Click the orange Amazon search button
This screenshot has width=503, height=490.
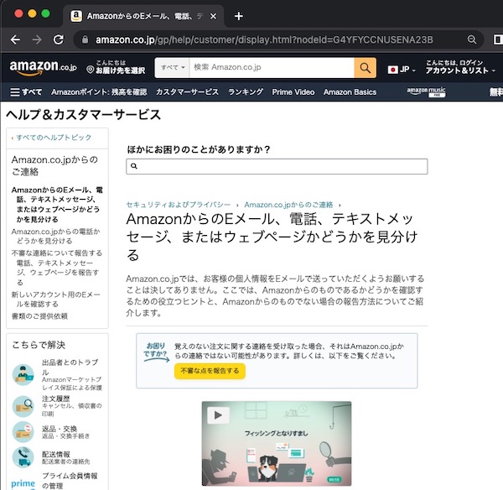coord(365,68)
